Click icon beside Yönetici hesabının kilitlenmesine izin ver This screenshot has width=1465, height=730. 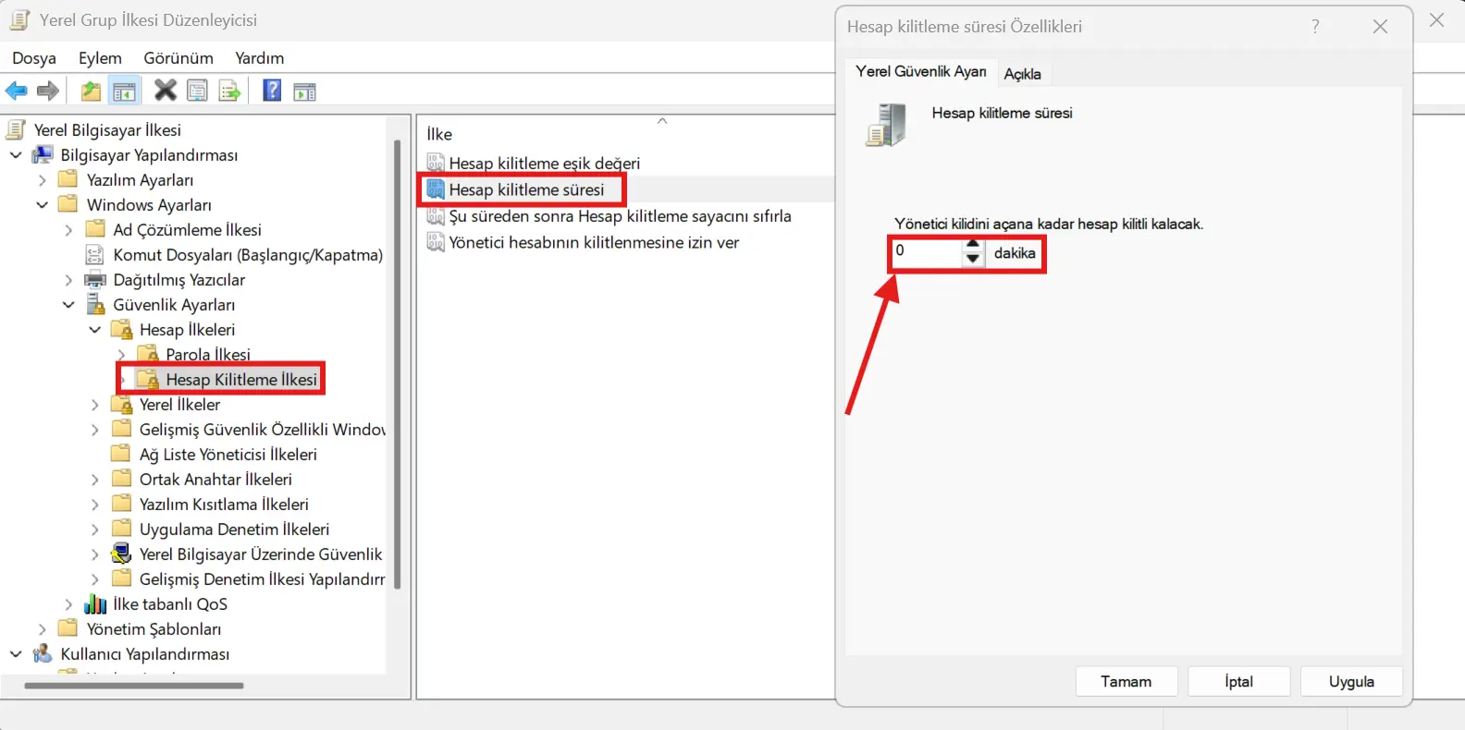436,242
